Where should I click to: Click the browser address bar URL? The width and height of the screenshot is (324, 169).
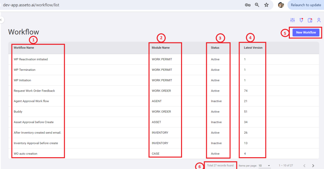tap(31, 5)
